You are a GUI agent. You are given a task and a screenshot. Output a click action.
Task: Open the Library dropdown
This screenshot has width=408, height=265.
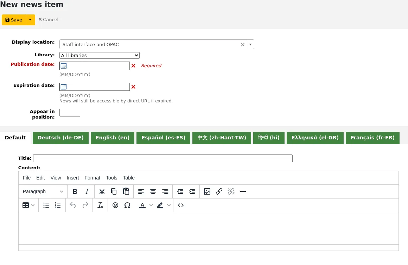pos(100,56)
